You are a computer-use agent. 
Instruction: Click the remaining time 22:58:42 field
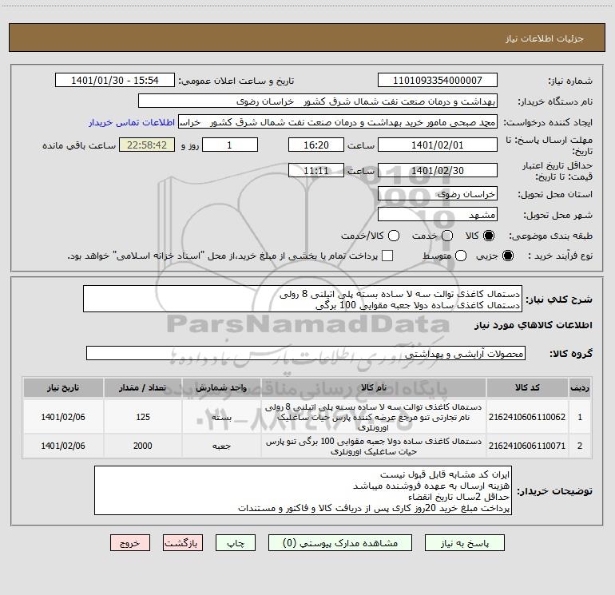147,145
